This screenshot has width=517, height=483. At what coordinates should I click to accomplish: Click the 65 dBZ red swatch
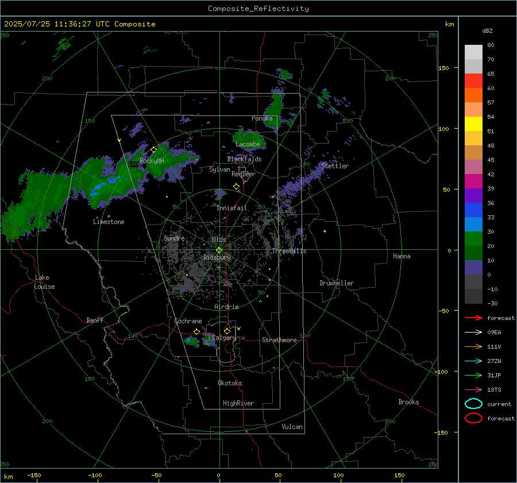473,80
